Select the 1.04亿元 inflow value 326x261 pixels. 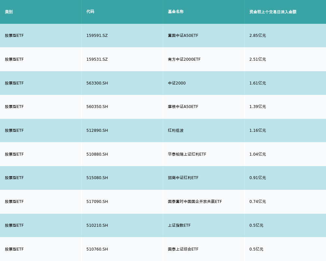pos(258,154)
